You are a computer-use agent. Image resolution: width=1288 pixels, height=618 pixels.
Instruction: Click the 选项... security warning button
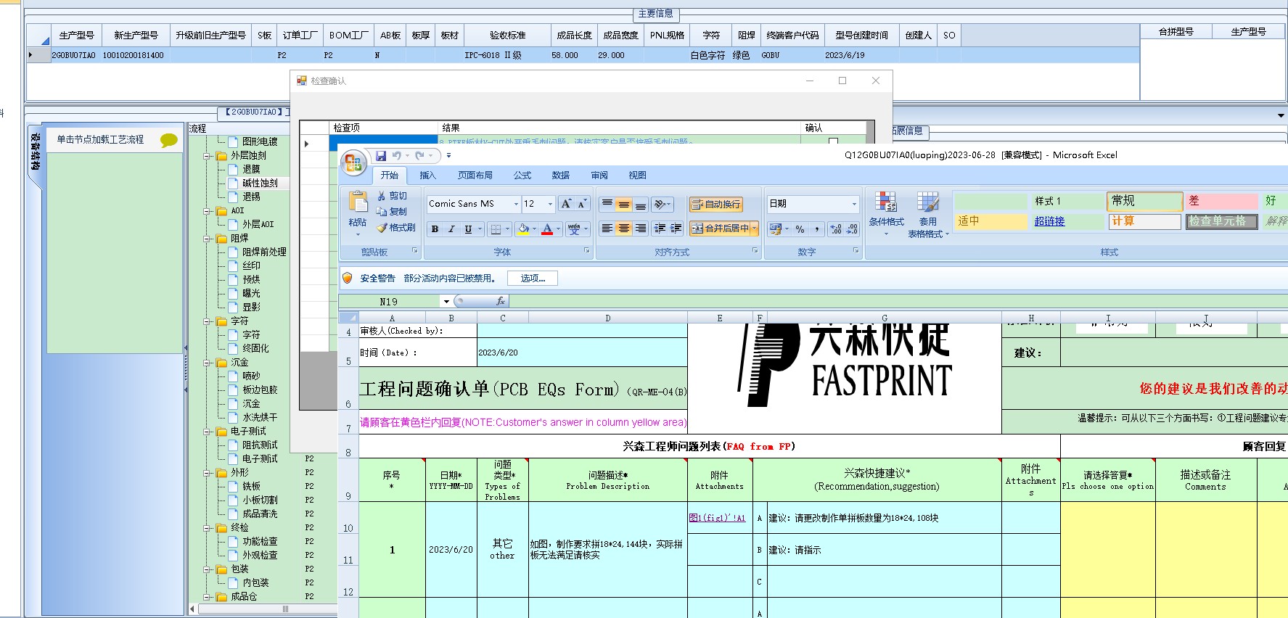(x=533, y=278)
